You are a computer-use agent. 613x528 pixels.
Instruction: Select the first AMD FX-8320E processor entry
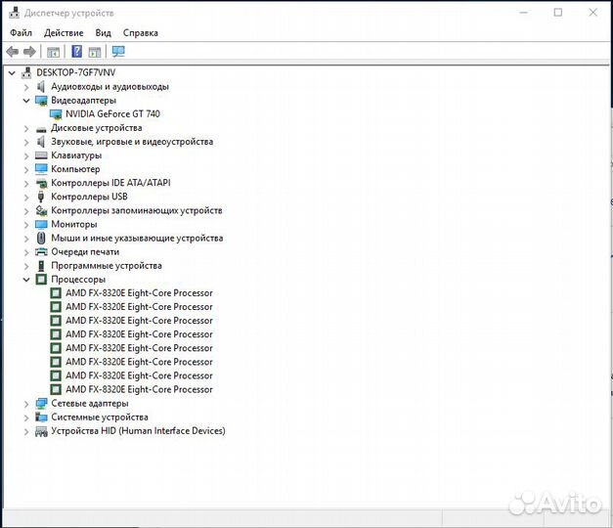click(138, 293)
